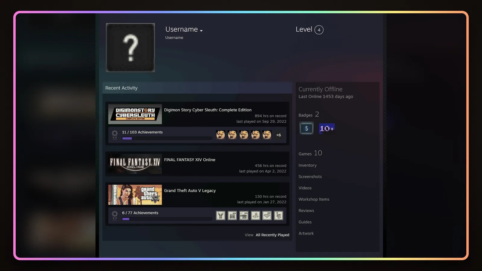Click the 11 / 103 Achievements progress bar

(167, 139)
